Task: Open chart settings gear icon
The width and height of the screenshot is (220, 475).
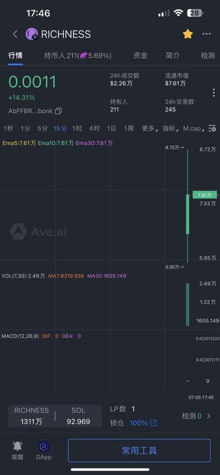Action: [212, 128]
